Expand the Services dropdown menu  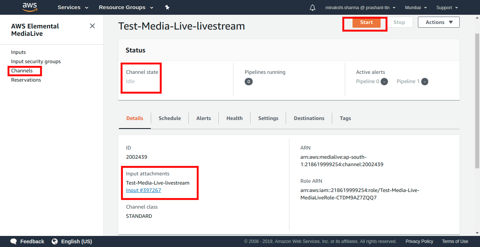73,7
